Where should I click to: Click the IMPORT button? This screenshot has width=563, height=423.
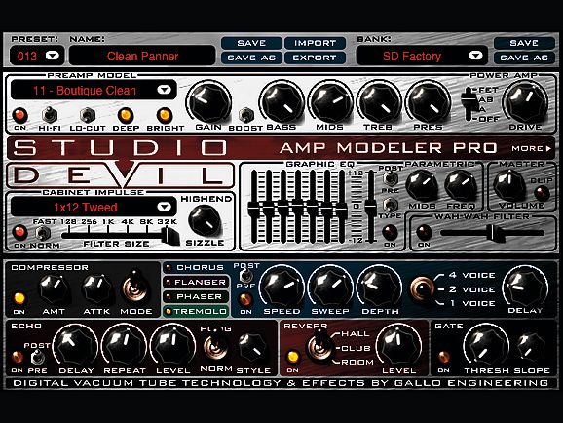(x=315, y=43)
